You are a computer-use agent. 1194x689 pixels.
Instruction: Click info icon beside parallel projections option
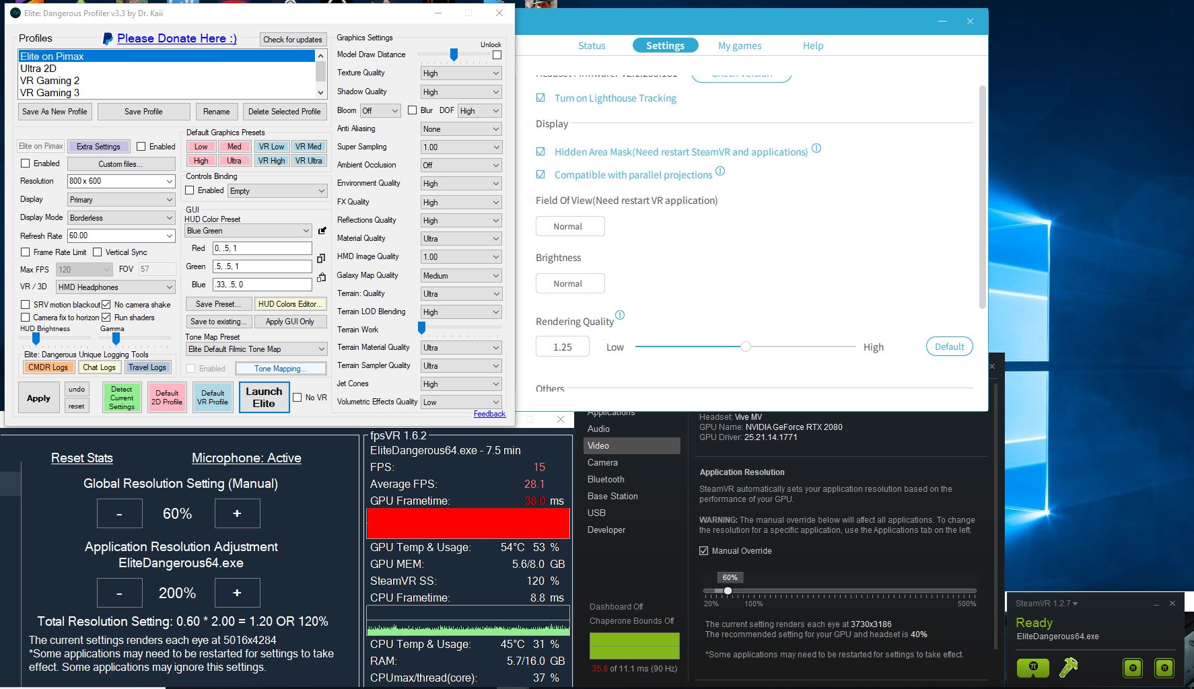coord(720,171)
